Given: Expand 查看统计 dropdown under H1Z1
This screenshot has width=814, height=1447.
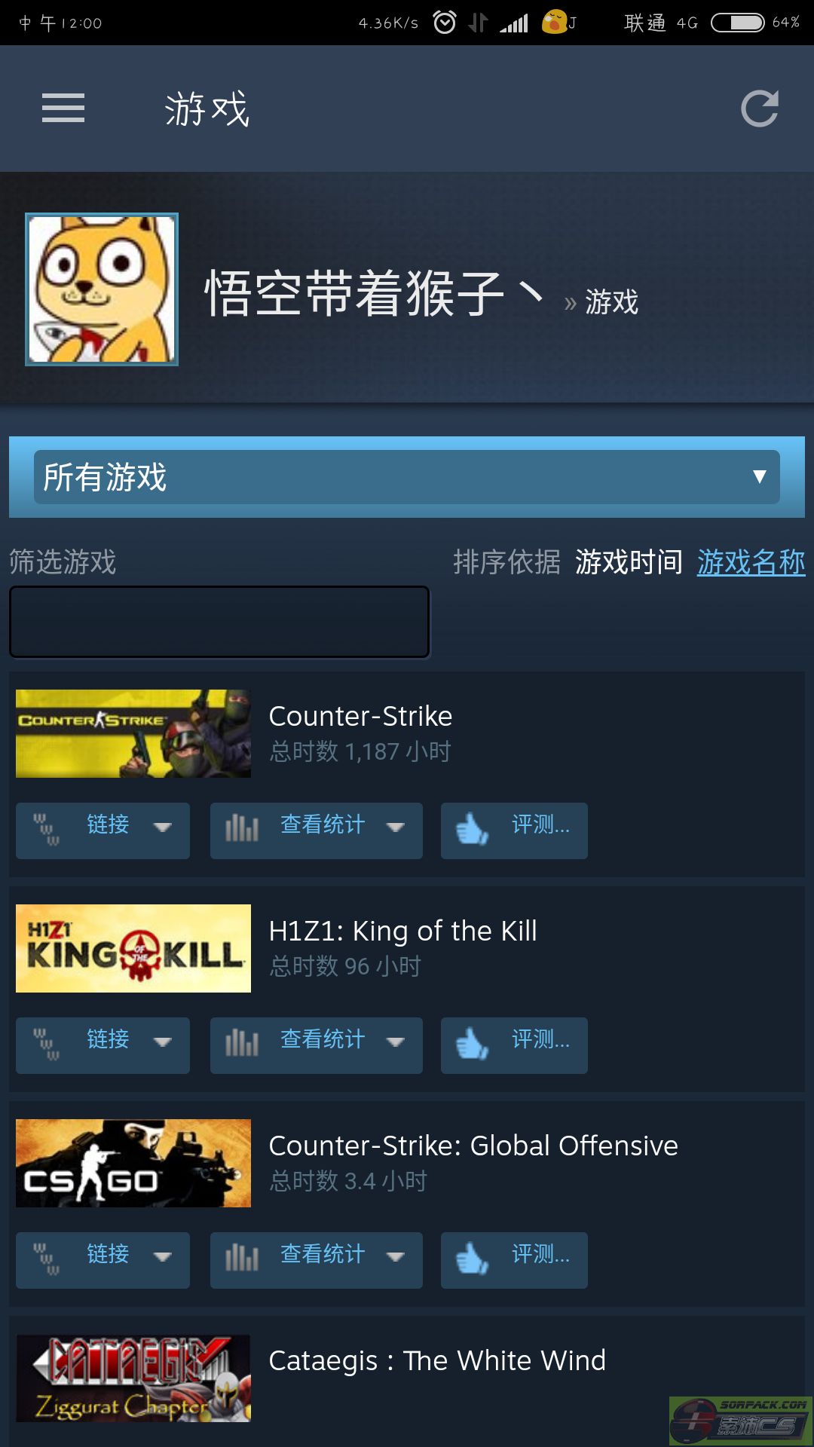Looking at the screenshot, I should click(x=317, y=1045).
